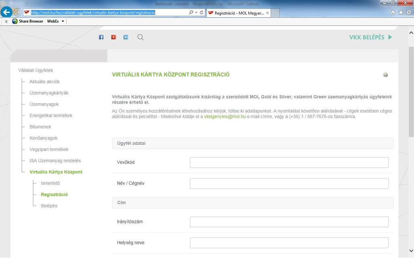This screenshot has width=414, height=258.
Task: Go back with the browser back arrow
Action: [x=6, y=12]
